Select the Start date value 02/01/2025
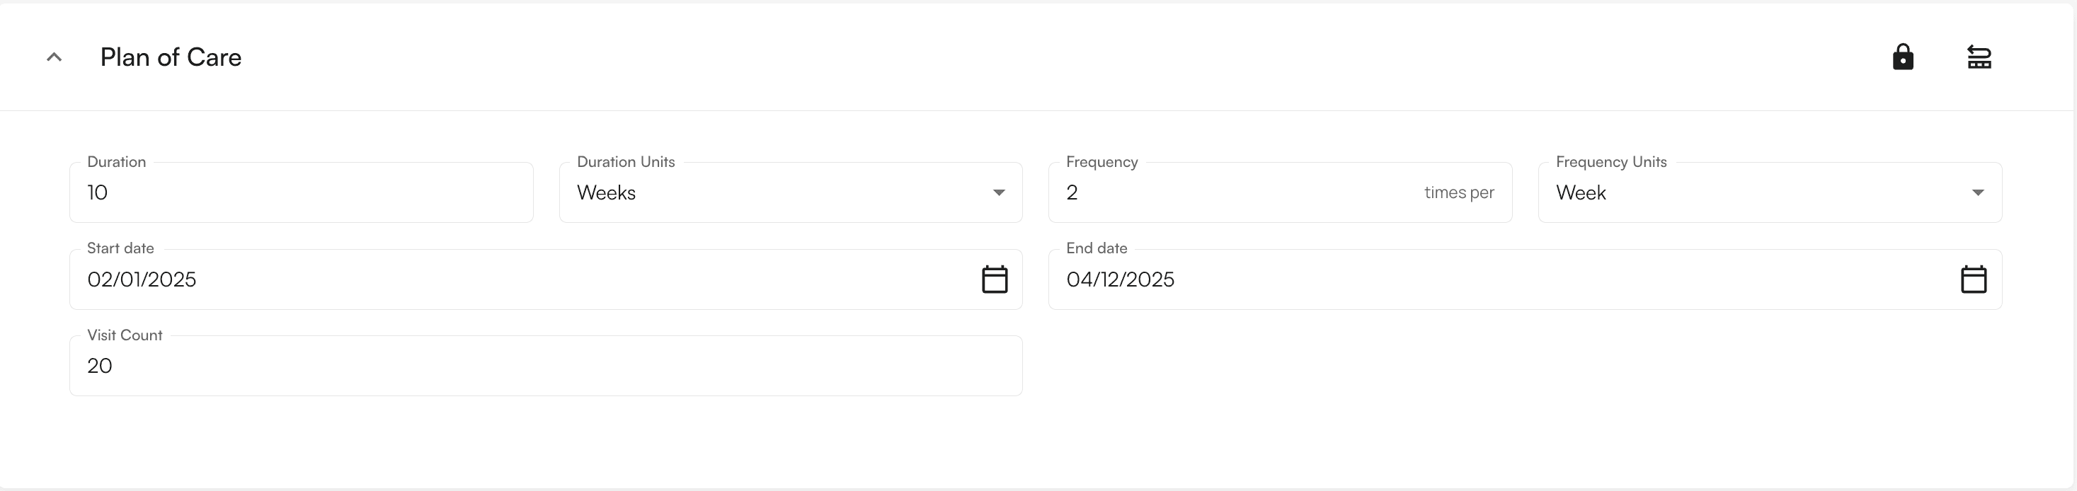Image resolution: width=2077 pixels, height=491 pixels. [x=143, y=279]
